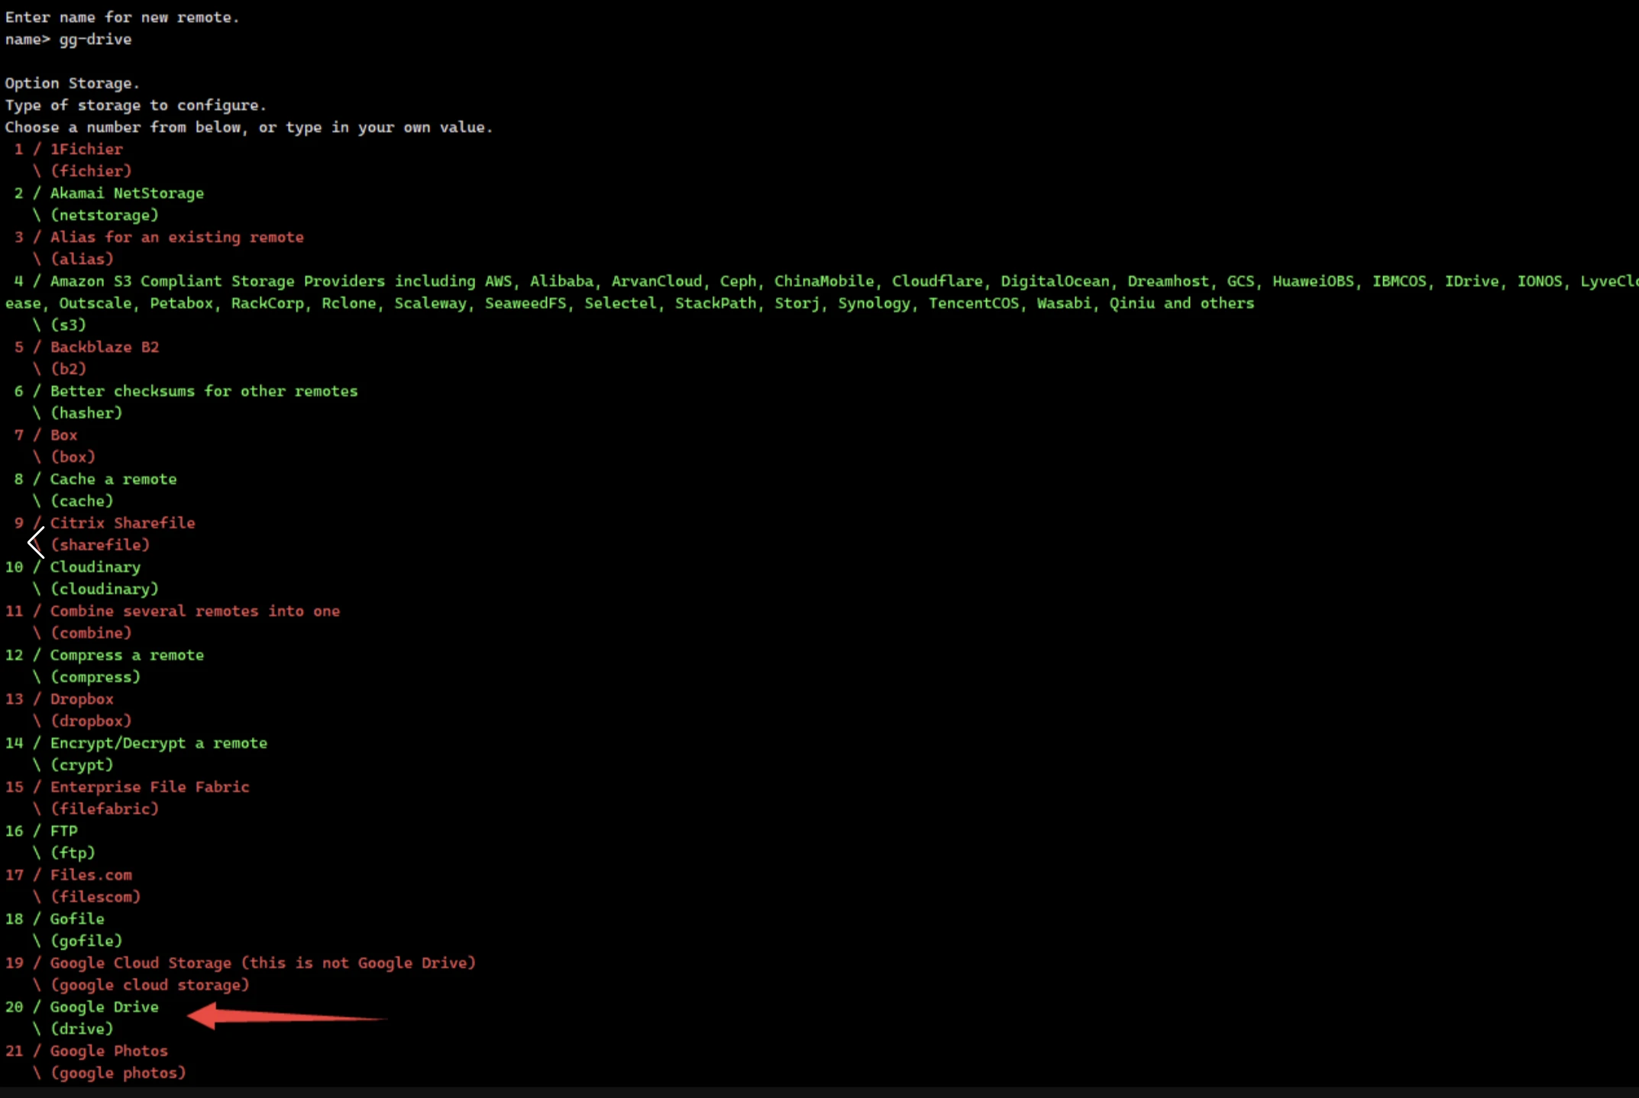Screen dimensions: 1639x1098
Task: Click the '(hasher)' identifier
Action: click(x=86, y=413)
